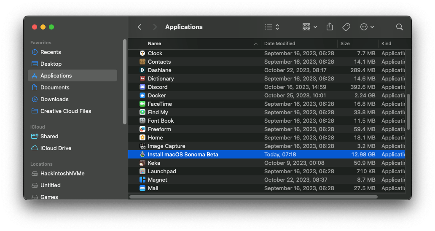435x231 pixels.
Task: Click the Freeform file name text
Action: (x=159, y=129)
